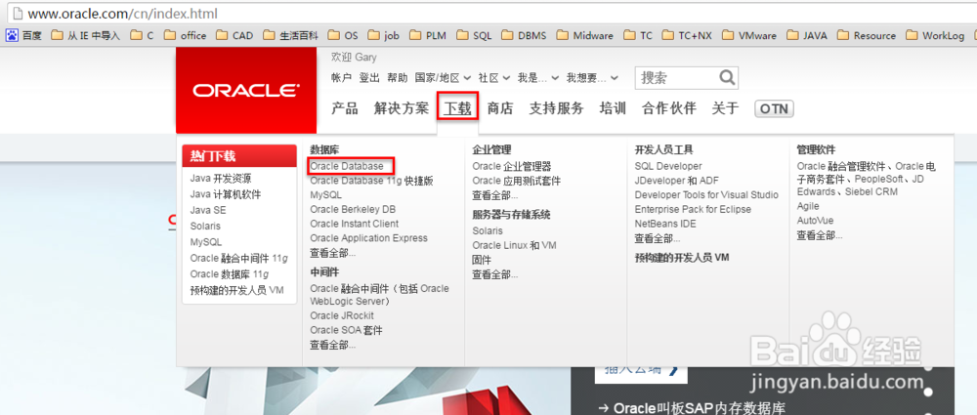Click the 登出 link

[369, 78]
